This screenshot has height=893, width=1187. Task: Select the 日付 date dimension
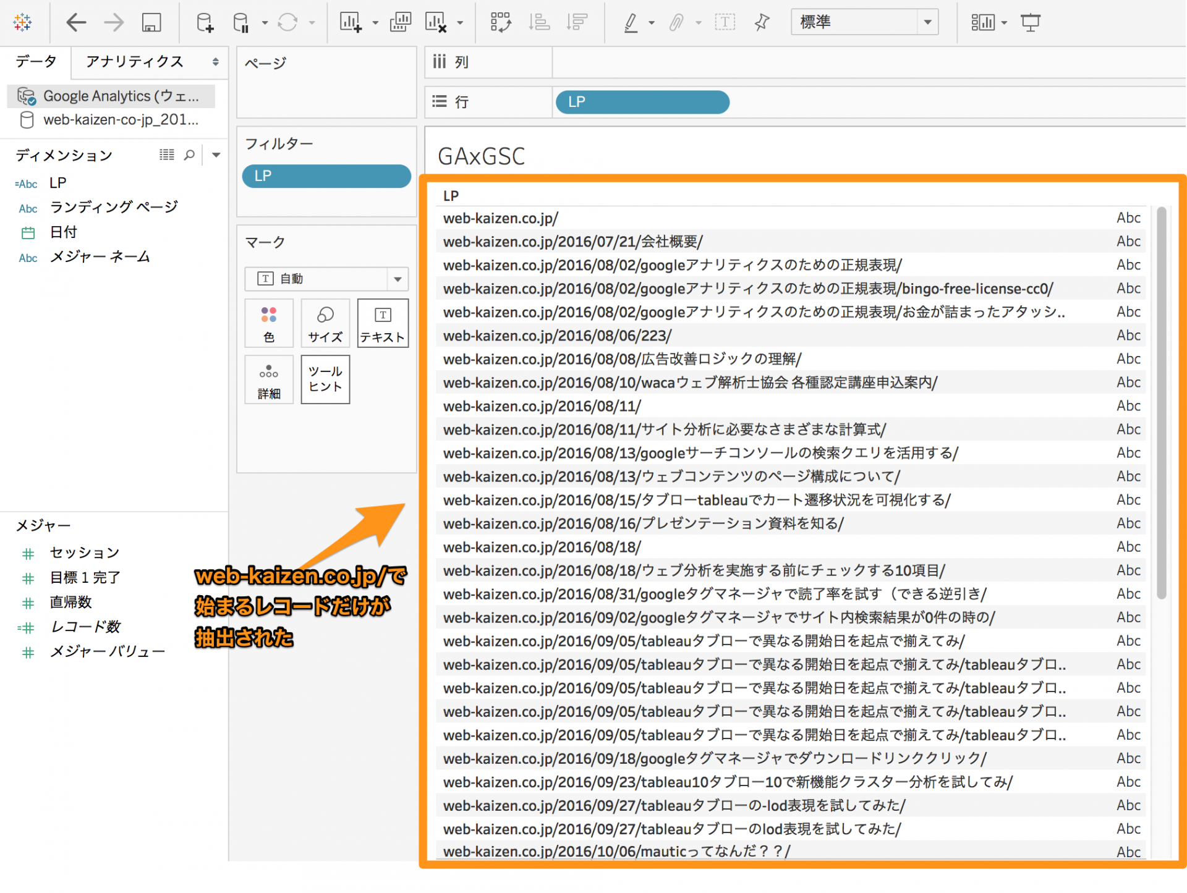[x=63, y=232]
